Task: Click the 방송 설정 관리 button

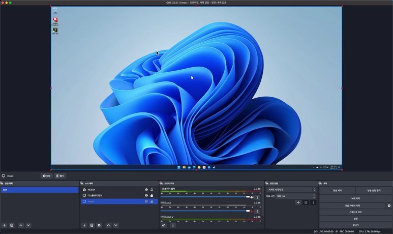Action: (374, 191)
